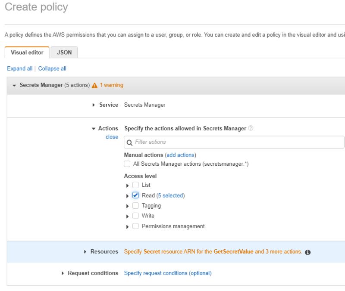Click the warning triangle icon in Secrets Manager header

tap(95, 85)
